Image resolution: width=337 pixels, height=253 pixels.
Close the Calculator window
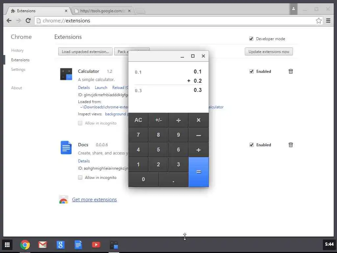click(203, 56)
